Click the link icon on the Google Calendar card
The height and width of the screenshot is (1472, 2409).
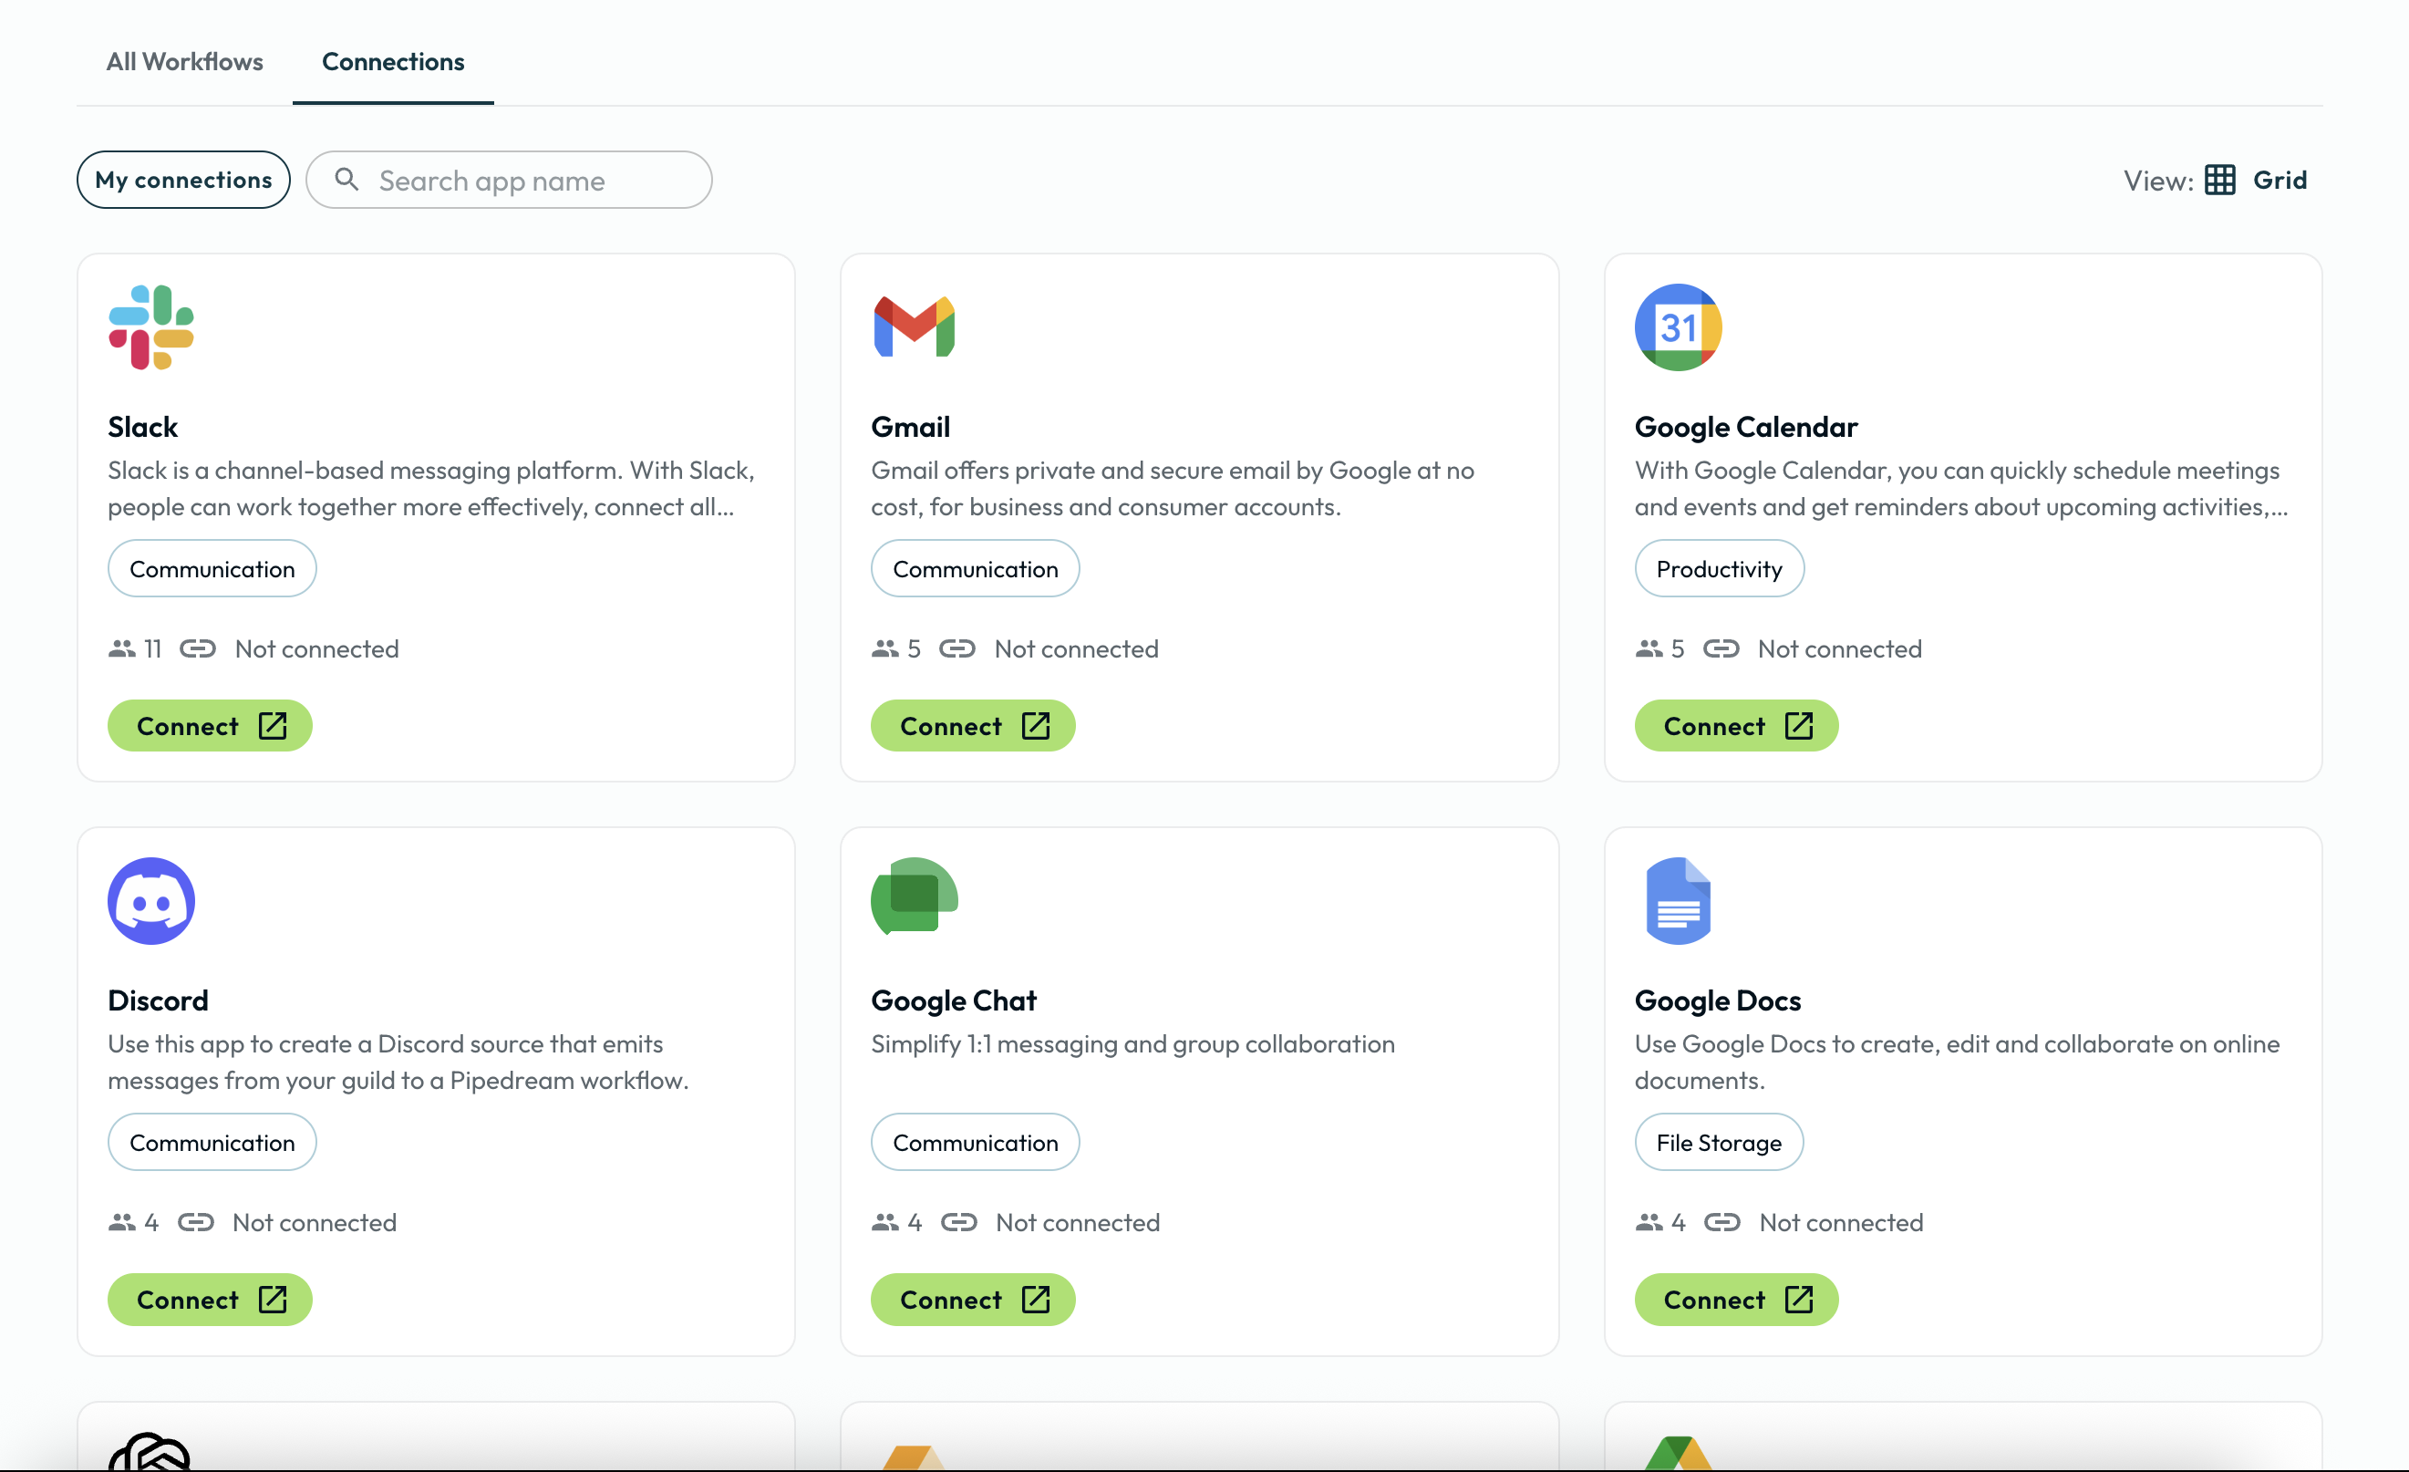click(x=1721, y=648)
